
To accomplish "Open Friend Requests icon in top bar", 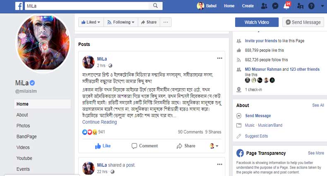I will coord(264,6).
